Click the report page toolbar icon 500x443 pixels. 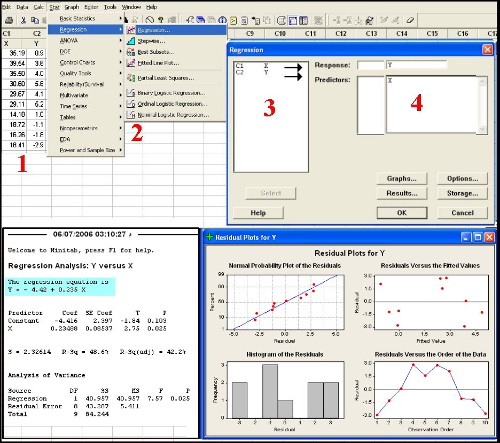coord(244,20)
